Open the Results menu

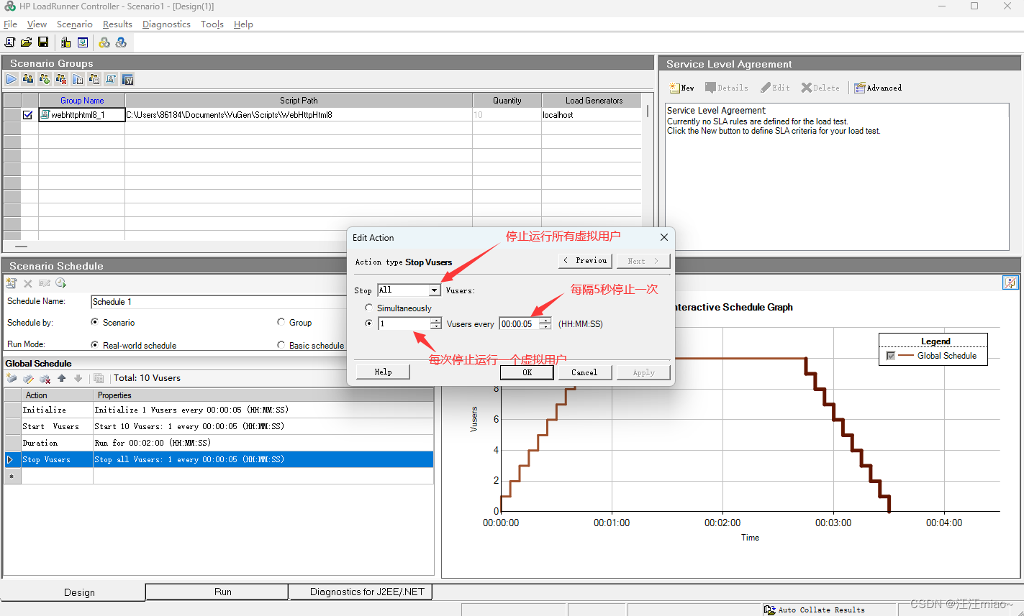click(x=117, y=24)
